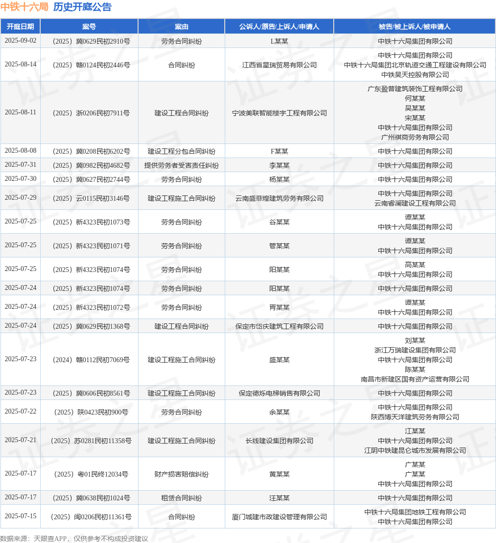
Task: Select case number (2025)冀0629民初2910号
Action: tap(92, 41)
